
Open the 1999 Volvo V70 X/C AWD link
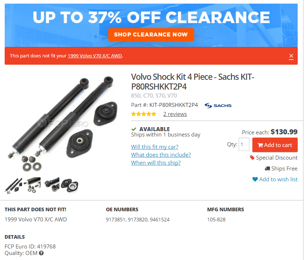(95, 56)
